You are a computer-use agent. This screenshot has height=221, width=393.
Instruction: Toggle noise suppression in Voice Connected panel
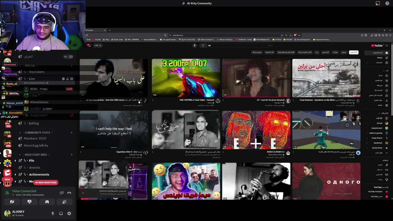point(62,193)
